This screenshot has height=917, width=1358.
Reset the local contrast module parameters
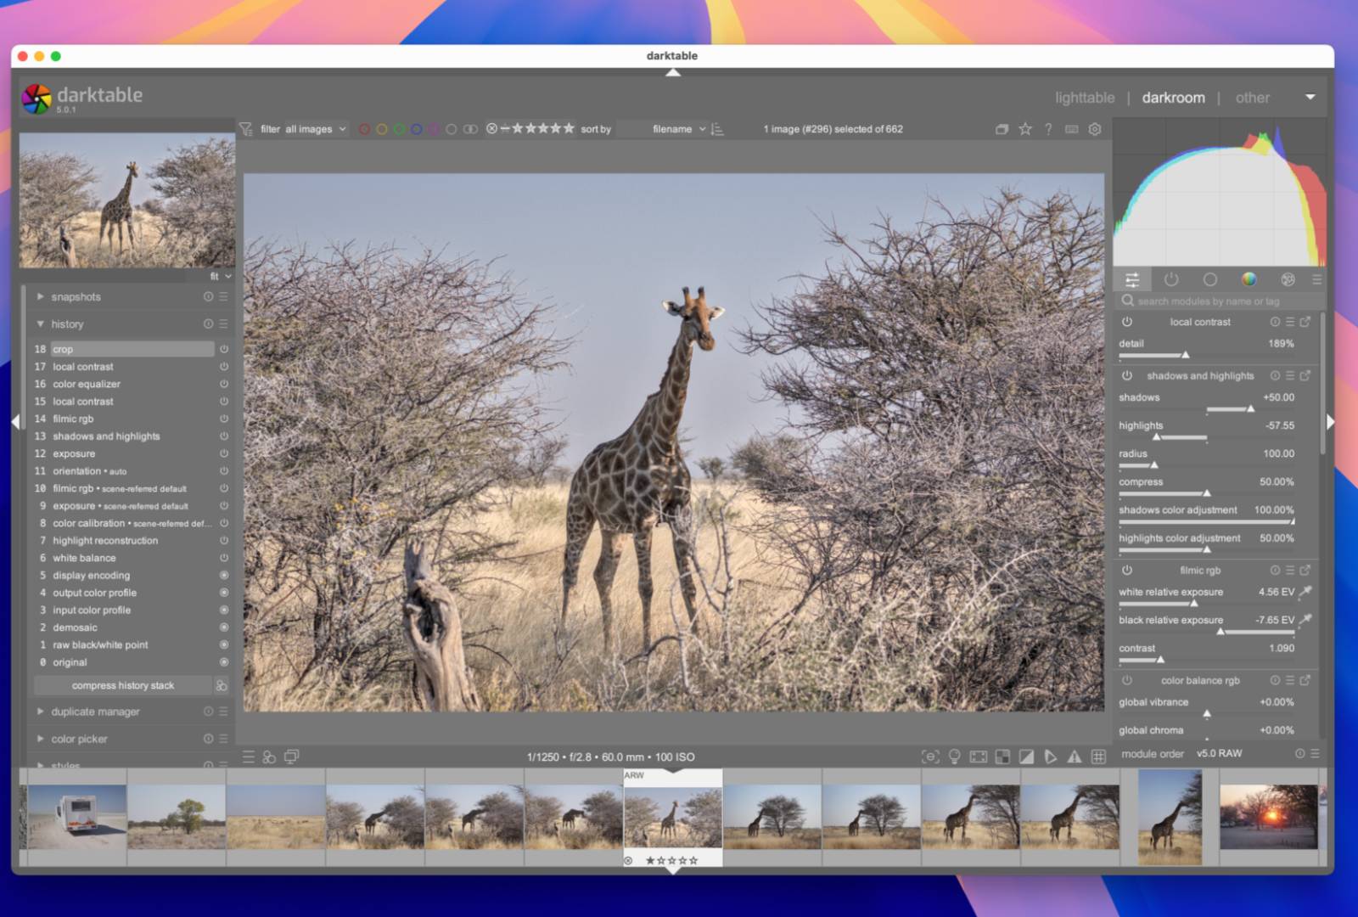(1275, 322)
